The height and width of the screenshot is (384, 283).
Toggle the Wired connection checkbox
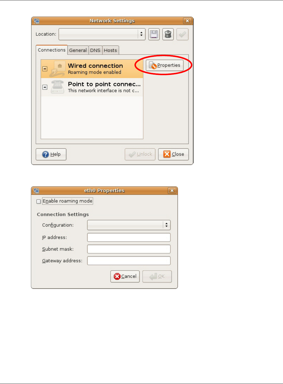point(45,69)
